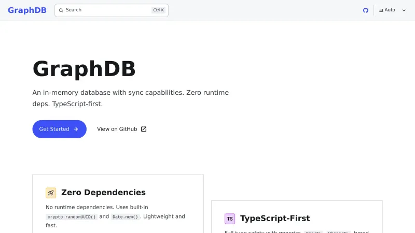Click the rocket icon on Zero Dependencies
Viewport: 415px width, 233px height.
(51, 193)
